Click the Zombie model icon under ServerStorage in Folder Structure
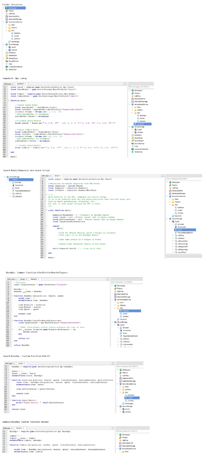The height and width of the screenshot is (453, 219). [x=10, y=50]
